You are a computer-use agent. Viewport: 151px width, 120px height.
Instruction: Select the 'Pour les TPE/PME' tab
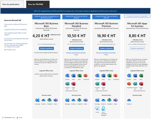coord(38,4)
